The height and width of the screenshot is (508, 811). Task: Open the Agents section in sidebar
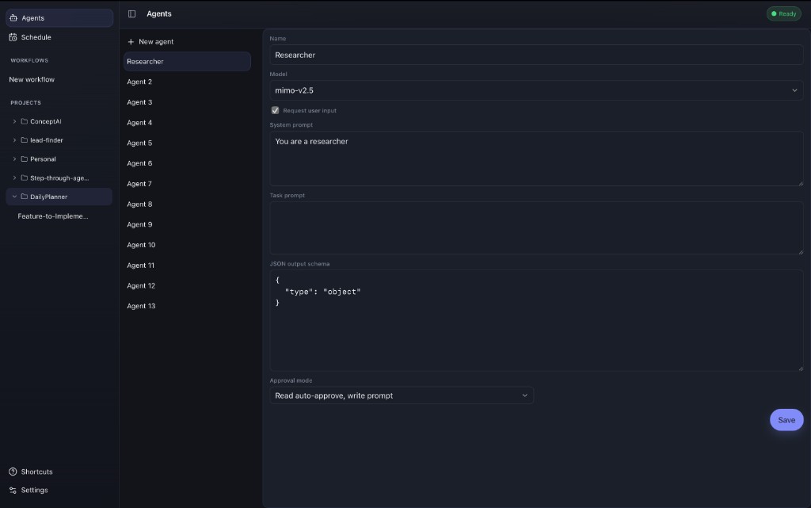[59, 18]
